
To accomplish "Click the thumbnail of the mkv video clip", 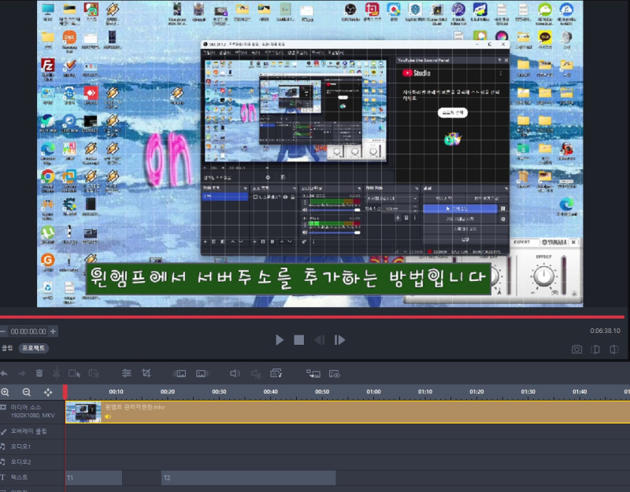I will [x=83, y=412].
